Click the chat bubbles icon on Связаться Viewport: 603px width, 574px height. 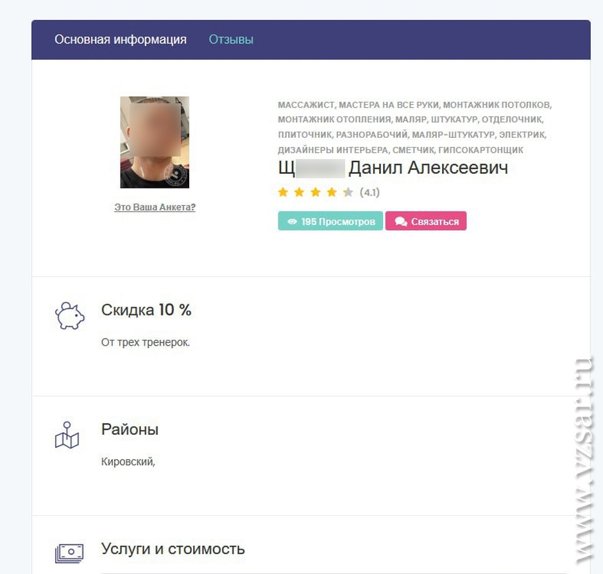point(401,222)
